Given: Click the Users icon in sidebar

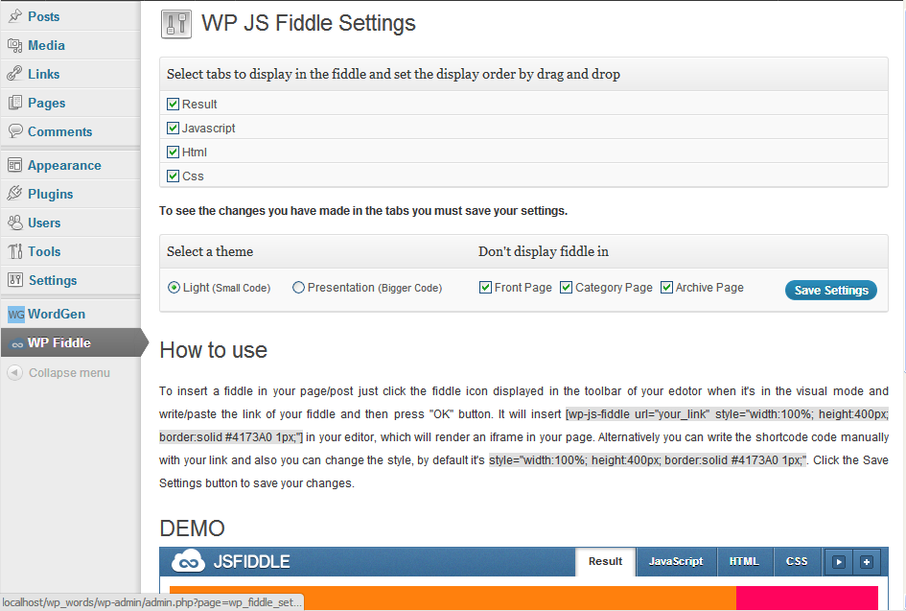Looking at the screenshot, I should click(x=15, y=223).
